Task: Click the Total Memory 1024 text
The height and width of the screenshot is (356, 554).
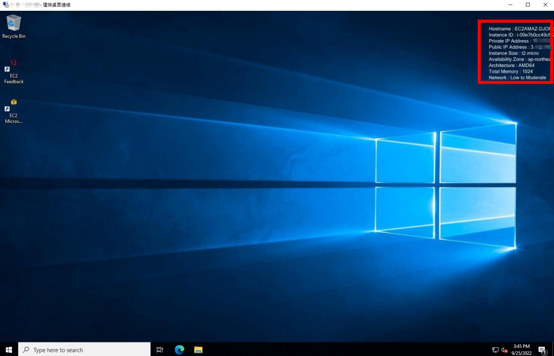Action: click(511, 71)
